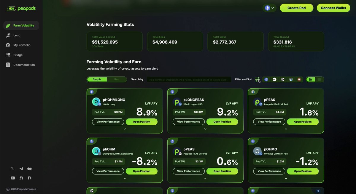Click token icon of pPEAS pod with $3.3M TVL
Viewport: 356px width, 194px height.
tap(177, 151)
